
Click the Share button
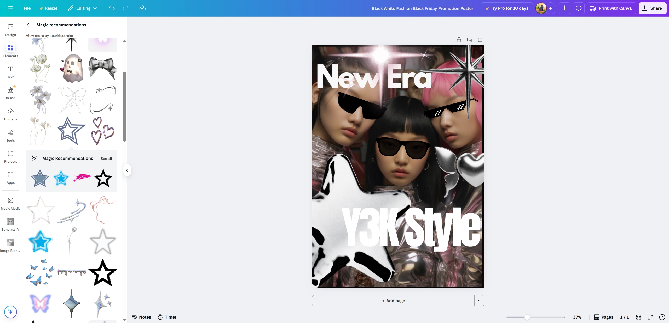coord(652,8)
